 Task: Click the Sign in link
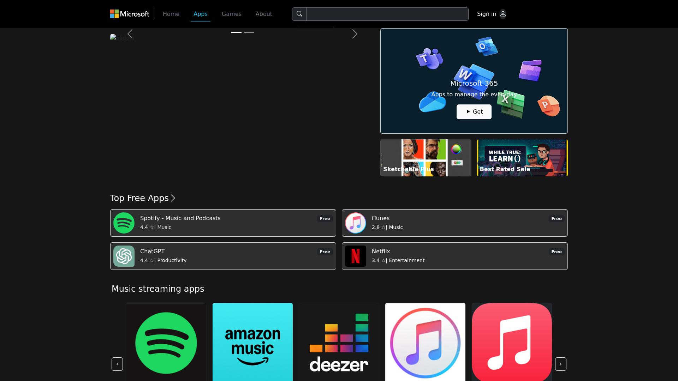[486, 14]
